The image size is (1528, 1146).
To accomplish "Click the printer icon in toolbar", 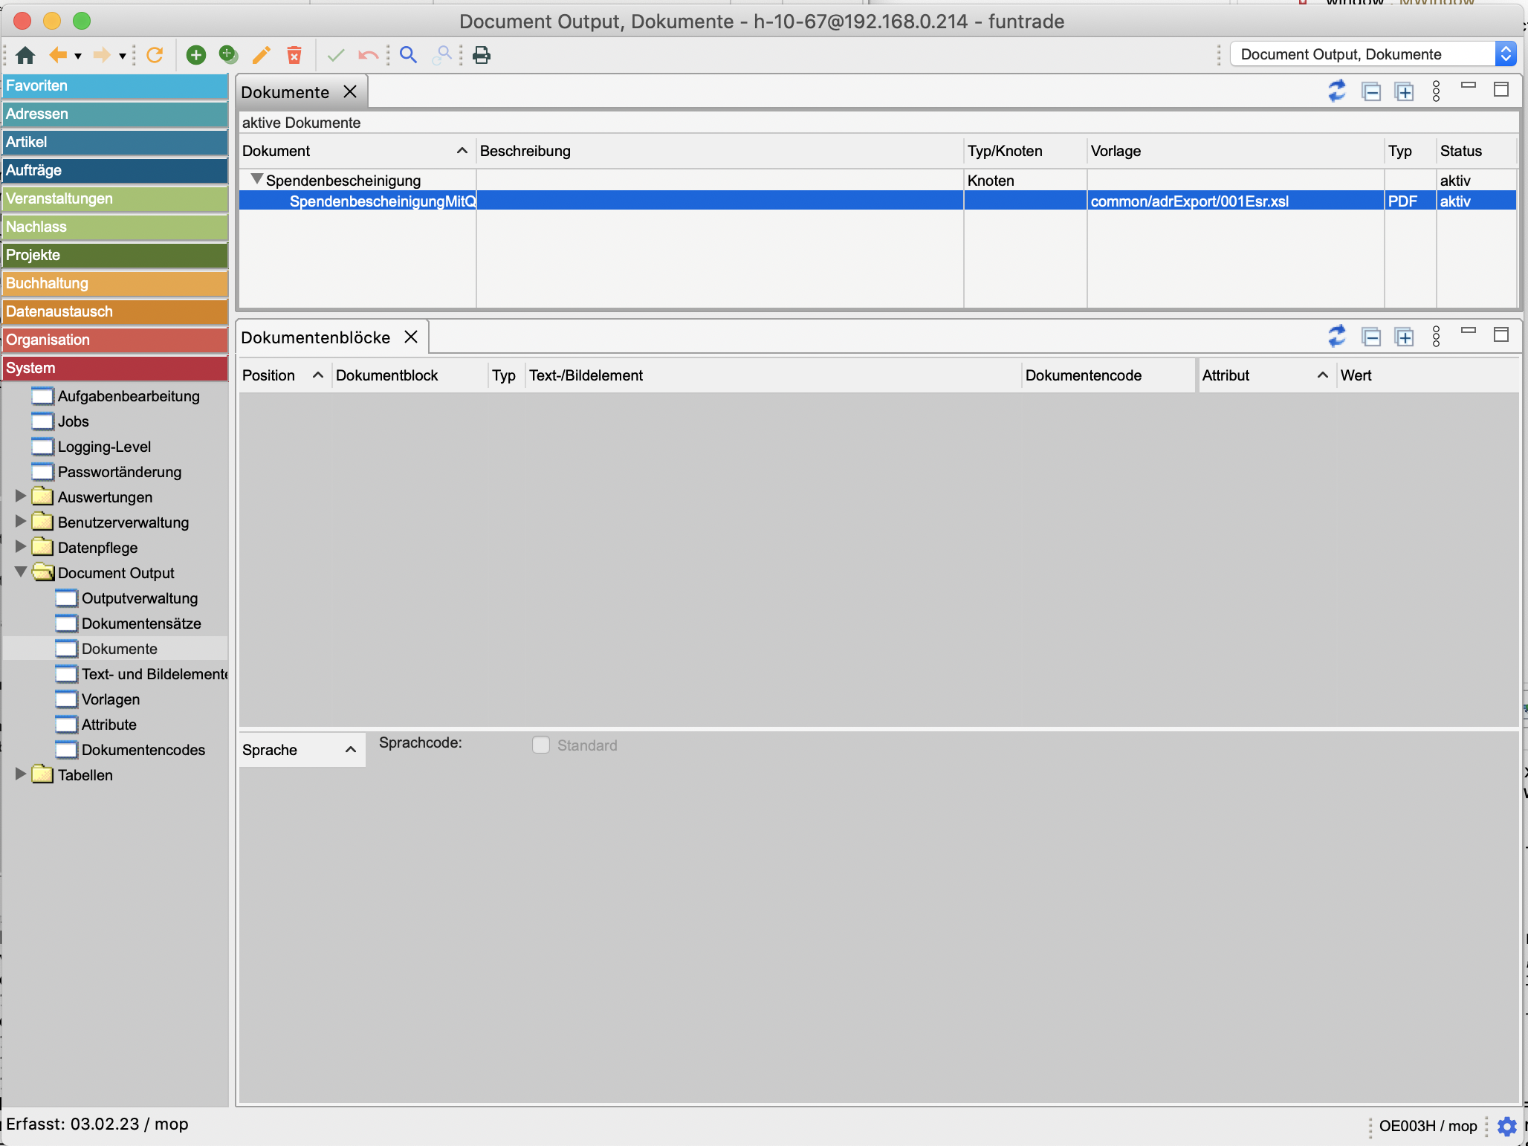I will tap(482, 55).
